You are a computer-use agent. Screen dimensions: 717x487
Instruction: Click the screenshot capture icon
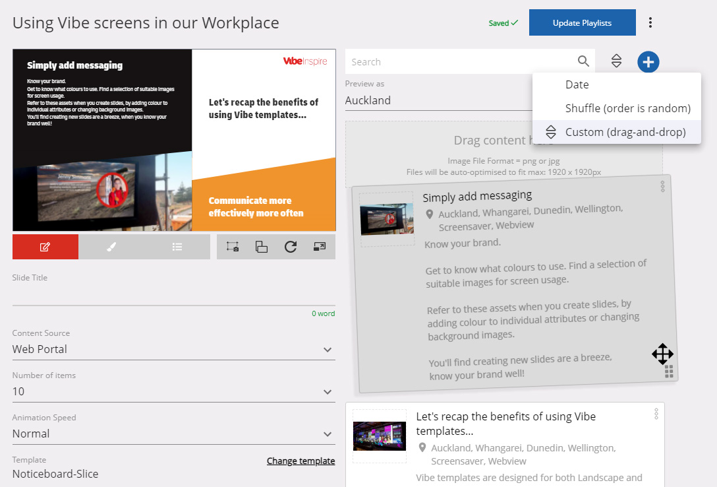coord(232,247)
